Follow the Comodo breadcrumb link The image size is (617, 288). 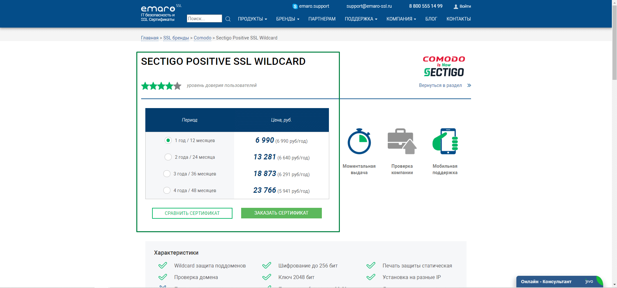[203, 38]
